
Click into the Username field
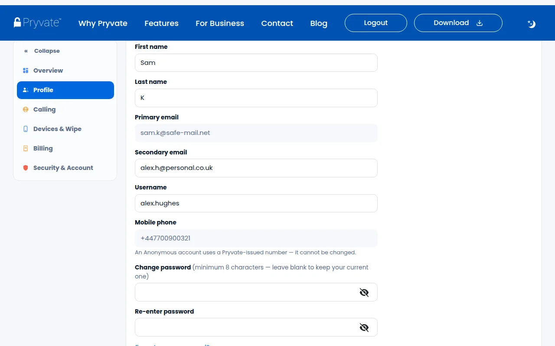click(x=256, y=203)
